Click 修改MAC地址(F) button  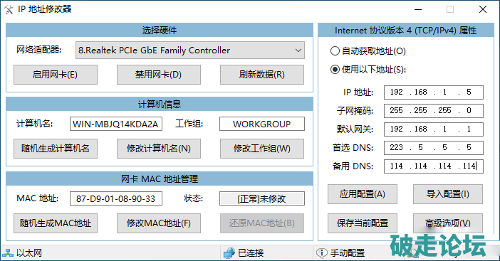[159, 223]
